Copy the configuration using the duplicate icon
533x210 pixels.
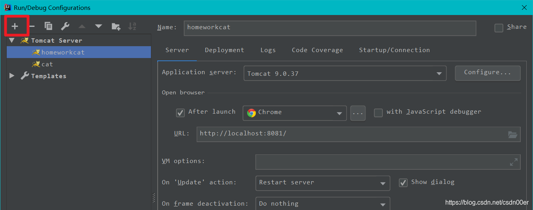point(49,26)
